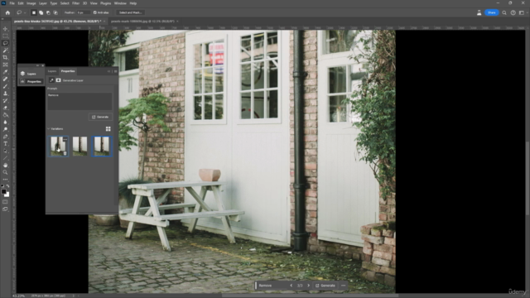Open contextual taskbar more options
The height and width of the screenshot is (298, 530).
[344, 286]
